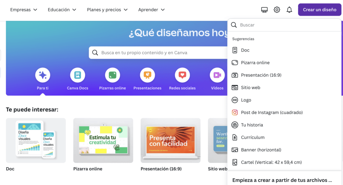Click the Presentación (16:9) label under thumbnail

point(161,169)
